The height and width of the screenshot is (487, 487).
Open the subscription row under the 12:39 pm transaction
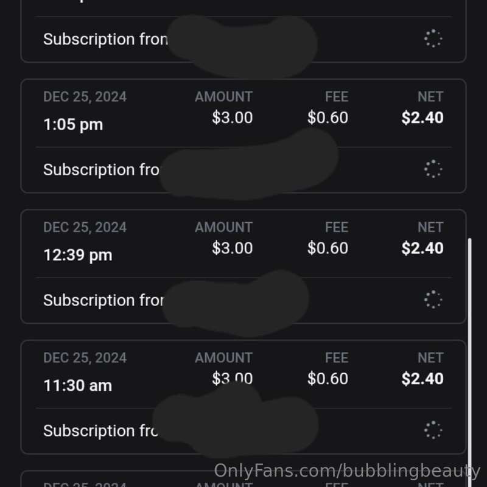coord(103,300)
